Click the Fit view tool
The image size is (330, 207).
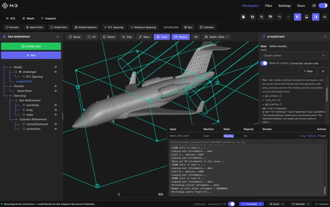pos(92,37)
